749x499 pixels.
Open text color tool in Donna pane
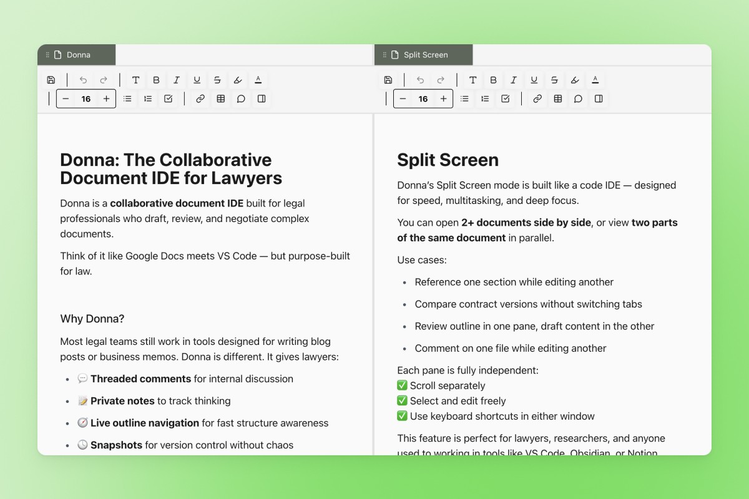[x=258, y=80]
